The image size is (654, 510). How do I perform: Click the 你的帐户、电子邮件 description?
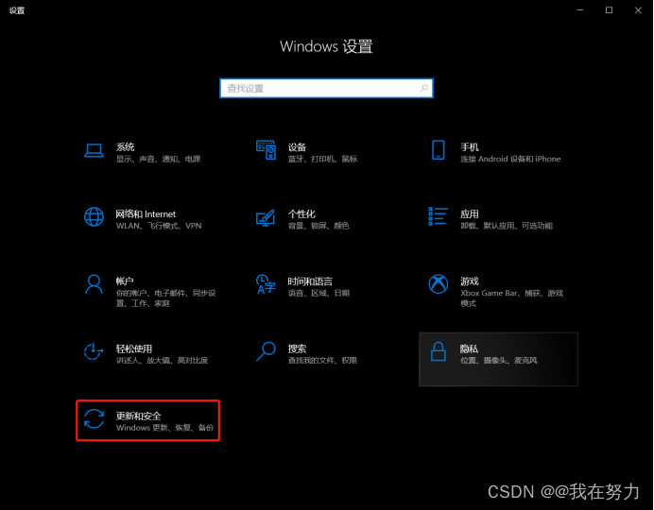pos(165,297)
